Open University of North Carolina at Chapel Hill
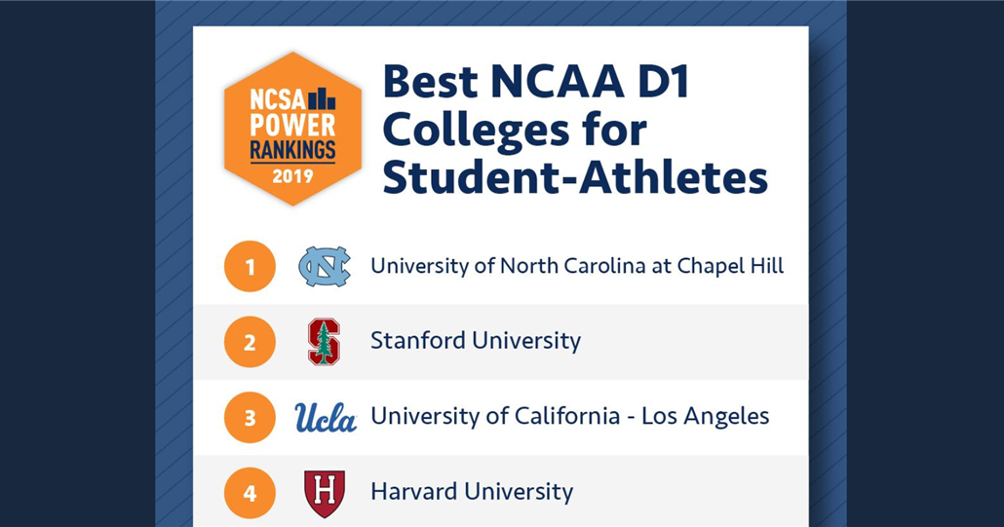Image resolution: width=1004 pixels, height=527 pixels. click(x=577, y=265)
